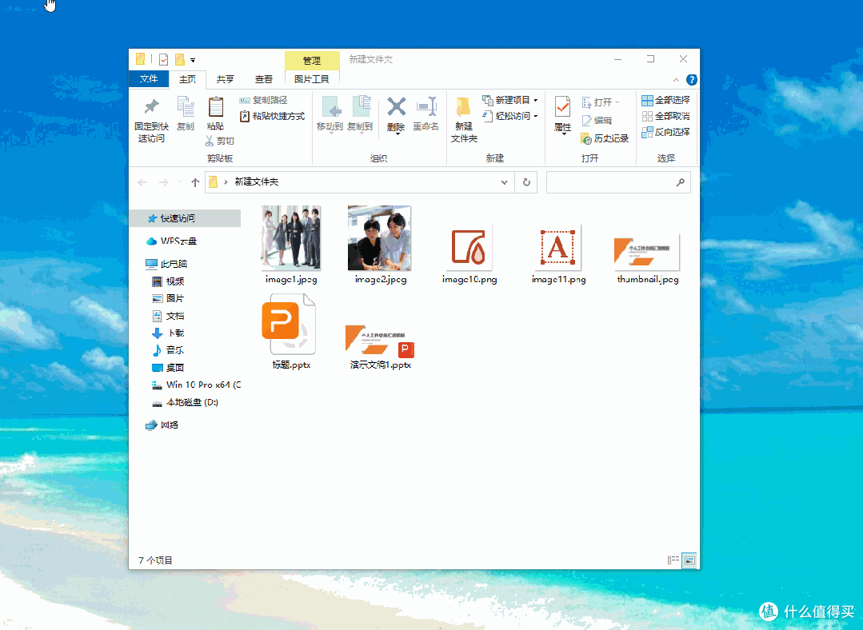
Task: Click Paste Shortcut (粘贴快捷方式)
Action: click(272, 116)
